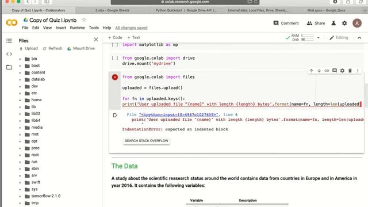The width and height of the screenshot is (368, 207).
Task: Click the Comment button
Action: pos(286,23)
